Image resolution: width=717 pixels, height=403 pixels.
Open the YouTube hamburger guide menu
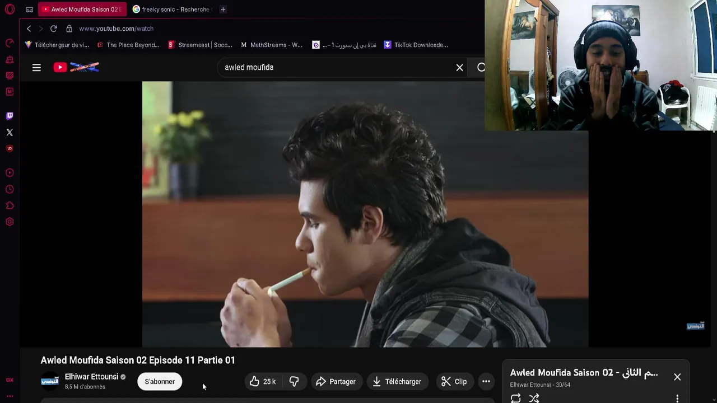tap(36, 67)
